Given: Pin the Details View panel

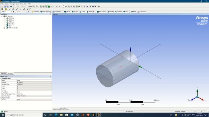Looking at the screenshot, I should click(x=51, y=76).
